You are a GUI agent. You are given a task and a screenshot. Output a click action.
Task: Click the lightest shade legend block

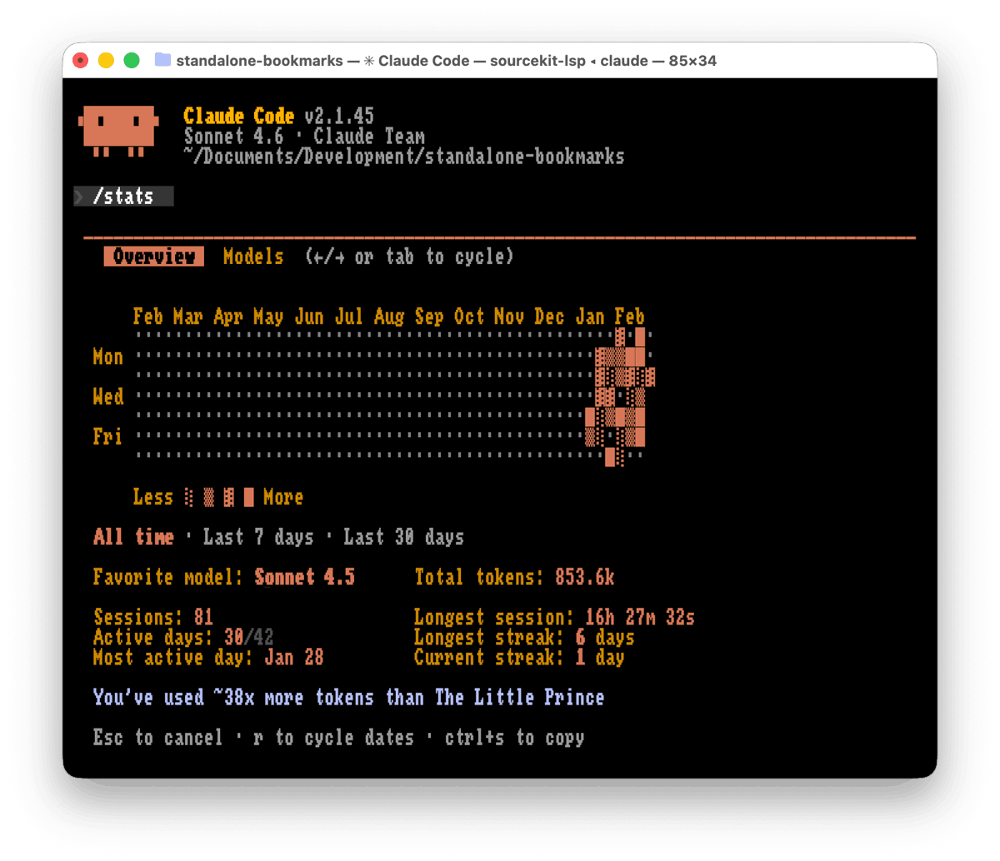[189, 497]
